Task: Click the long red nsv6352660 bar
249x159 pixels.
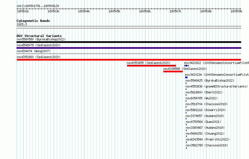Action: click(x=129, y=60)
